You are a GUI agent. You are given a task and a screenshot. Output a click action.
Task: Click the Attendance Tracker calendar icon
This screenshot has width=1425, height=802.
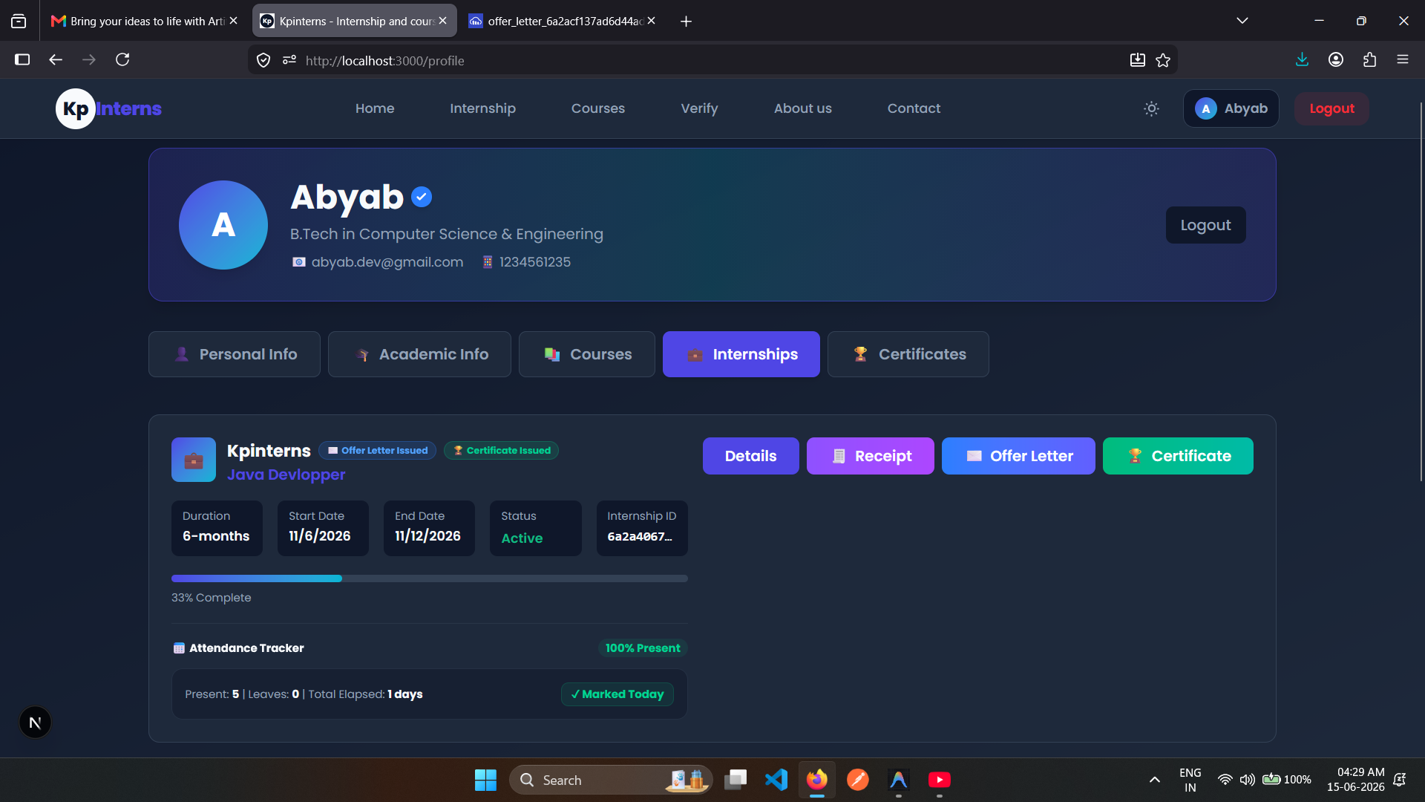pos(179,648)
